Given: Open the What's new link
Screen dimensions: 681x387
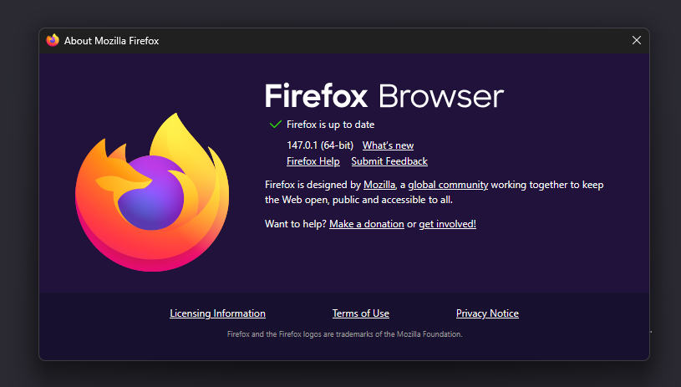Looking at the screenshot, I should pos(388,145).
